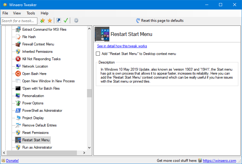Click the Reset Permissions shield icon
Screen dimensions: 242x164
(x=18, y=133)
